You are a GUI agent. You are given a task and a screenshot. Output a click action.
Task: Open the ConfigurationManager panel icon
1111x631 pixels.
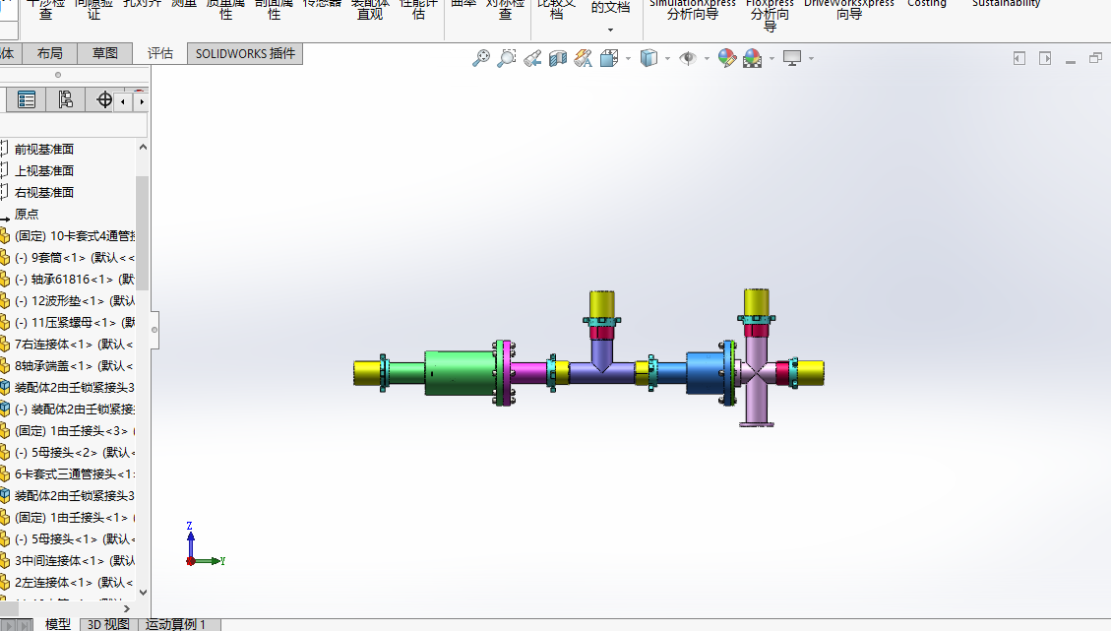click(65, 100)
